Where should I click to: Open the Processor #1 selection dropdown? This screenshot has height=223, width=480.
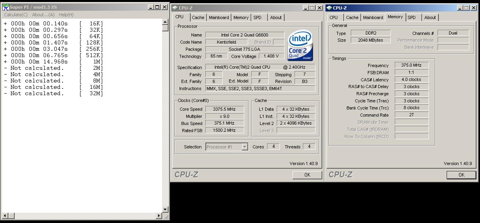pos(245,147)
